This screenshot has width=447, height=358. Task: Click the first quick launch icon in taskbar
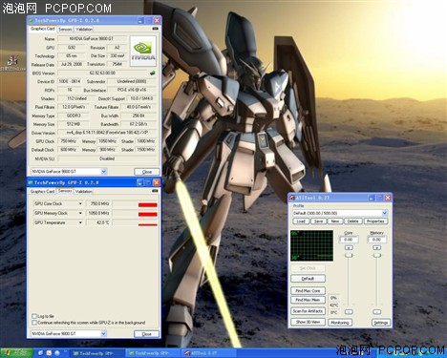tap(41, 353)
